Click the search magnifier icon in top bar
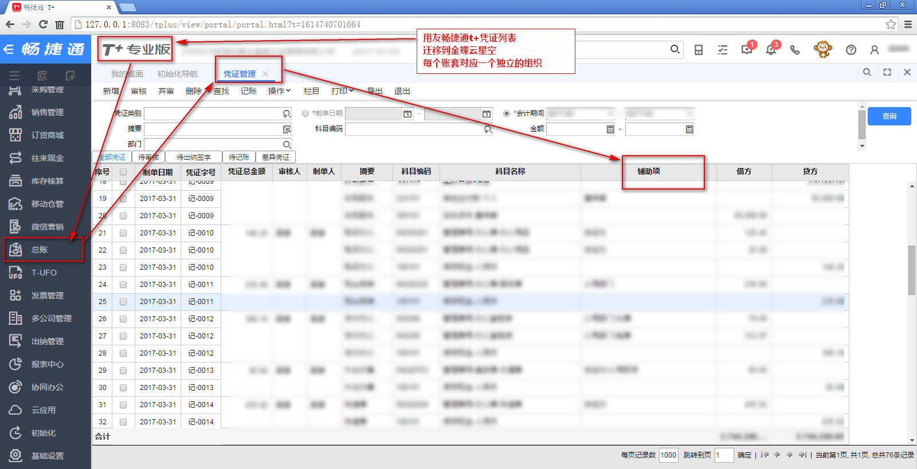 point(675,50)
